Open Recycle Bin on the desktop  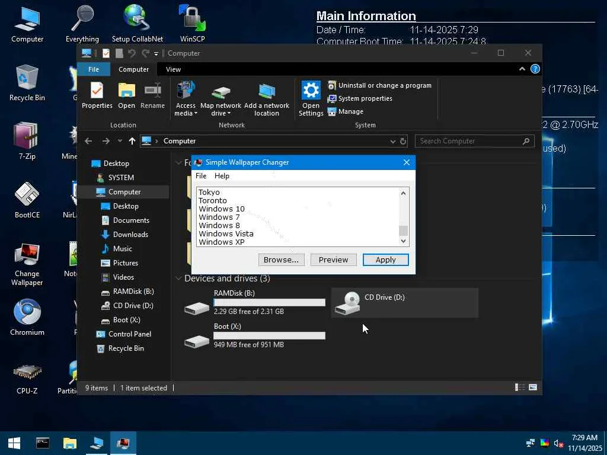click(x=27, y=83)
